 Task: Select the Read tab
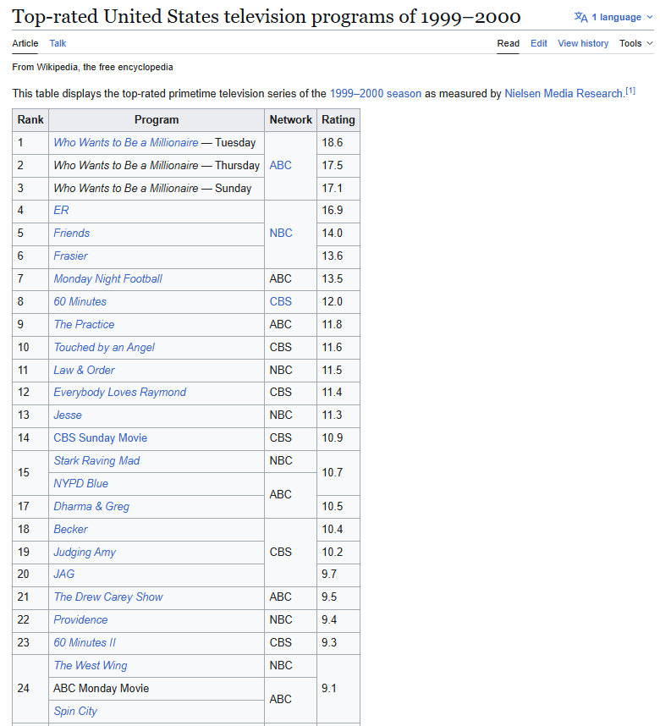[508, 43]
